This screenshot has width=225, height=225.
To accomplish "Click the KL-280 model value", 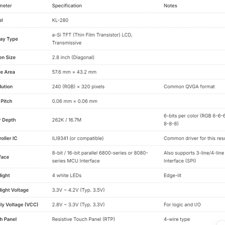I will tap(60, 20).
